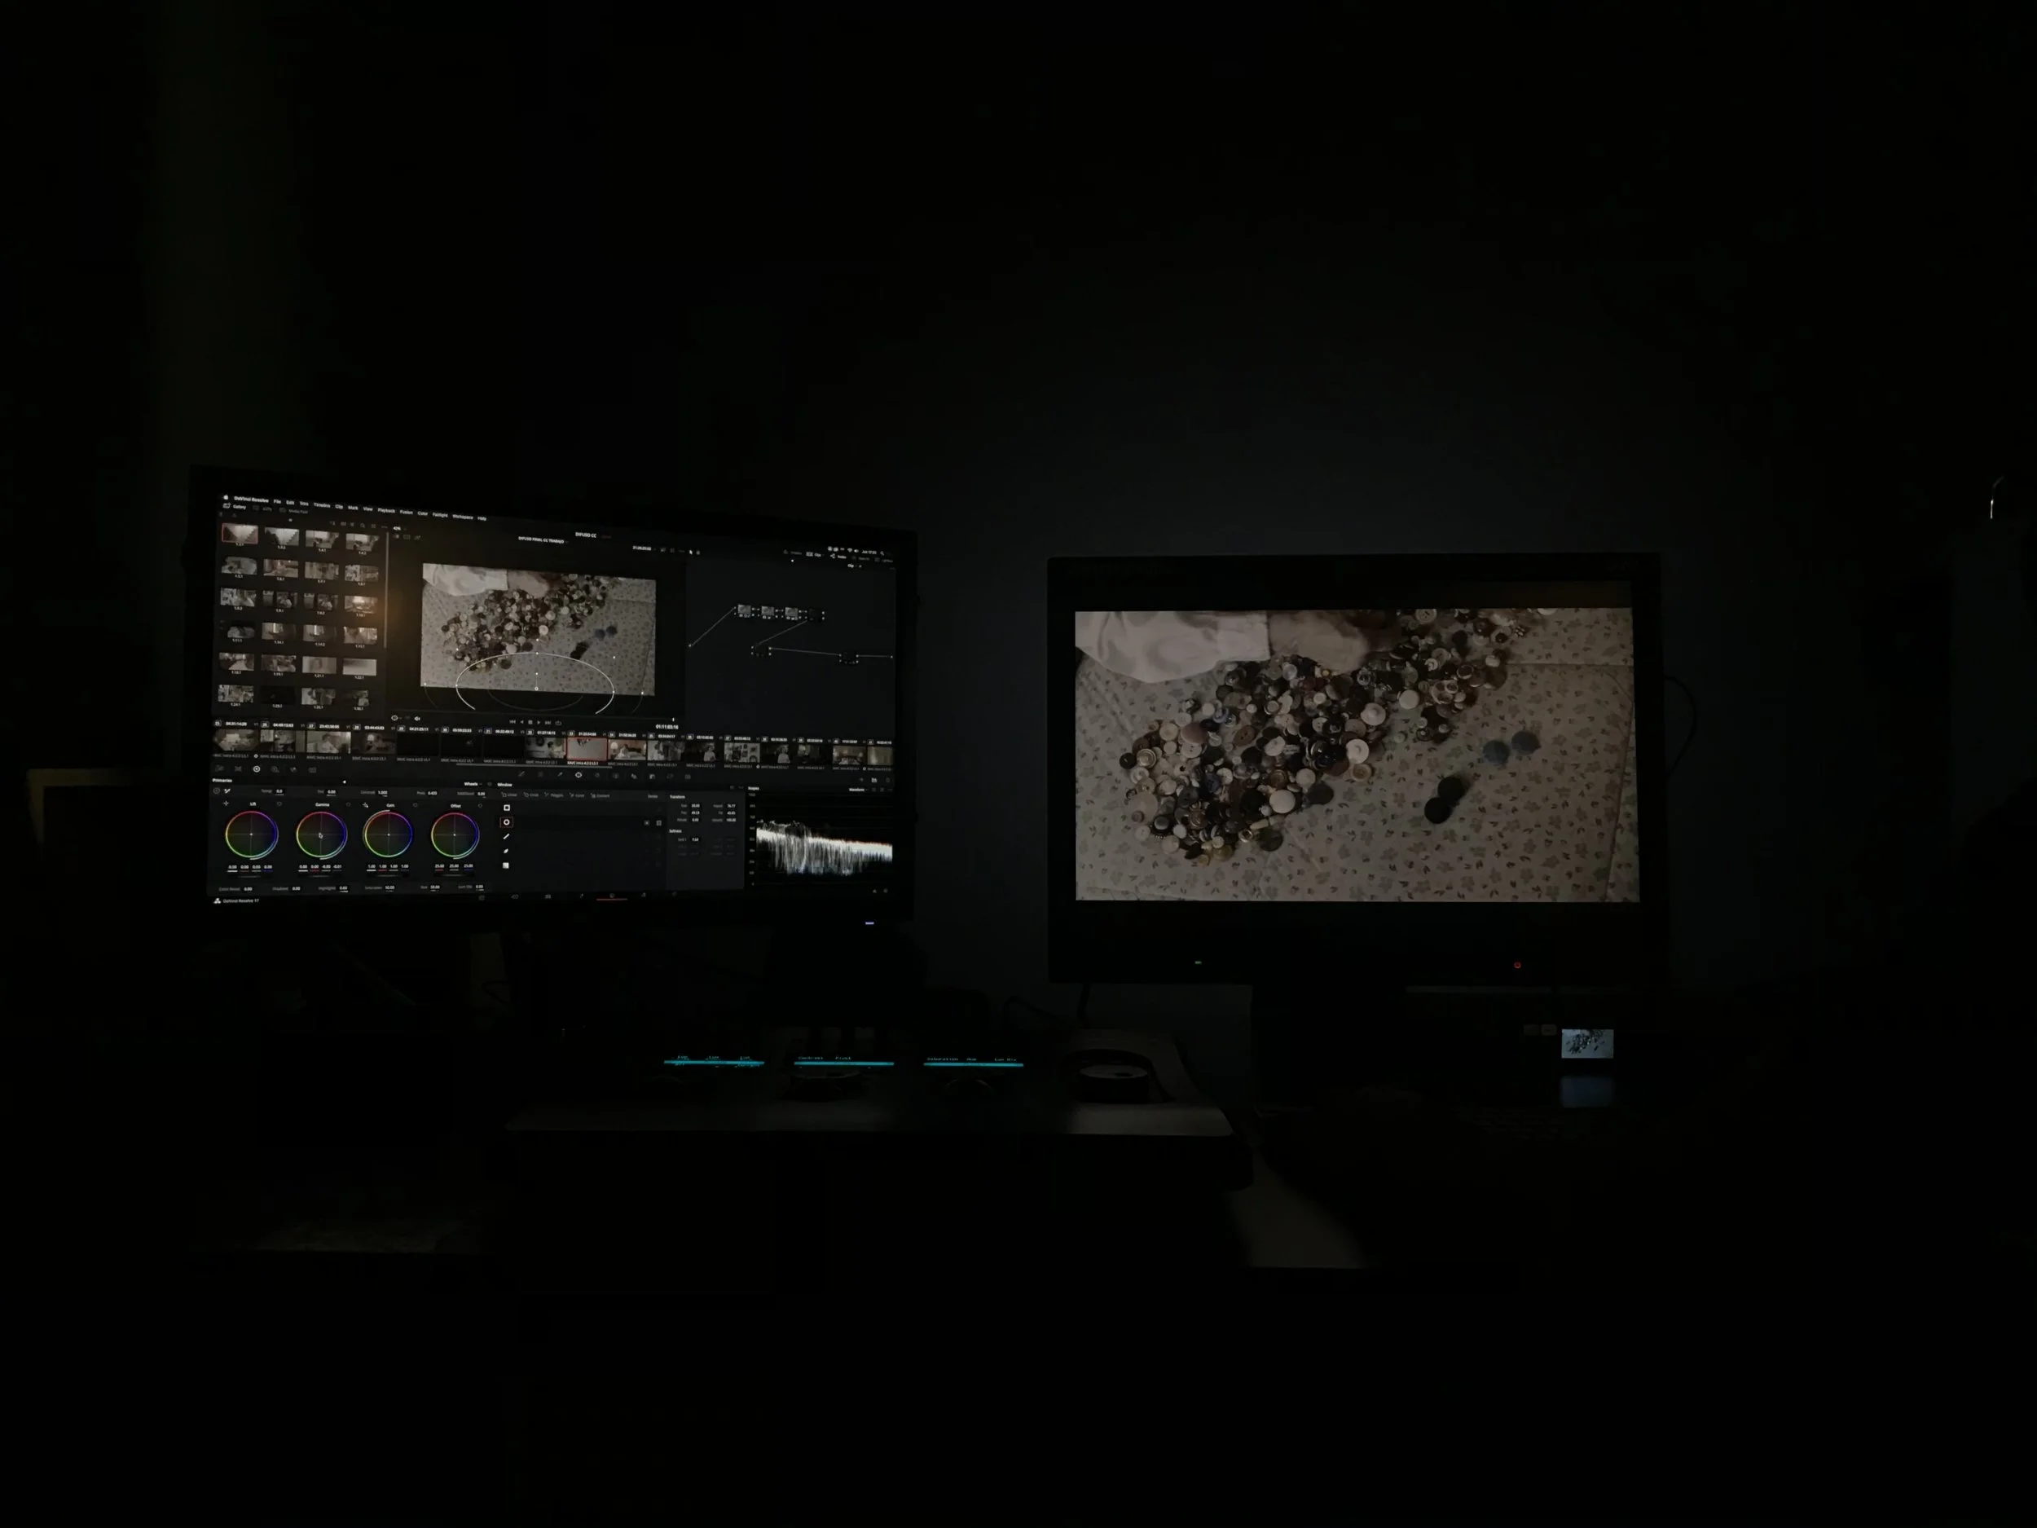This screenshot has height=1528, width=2037.
Task: Click the Gamma wheel center point
Action: pyautogui.click(x=320, y=835)
